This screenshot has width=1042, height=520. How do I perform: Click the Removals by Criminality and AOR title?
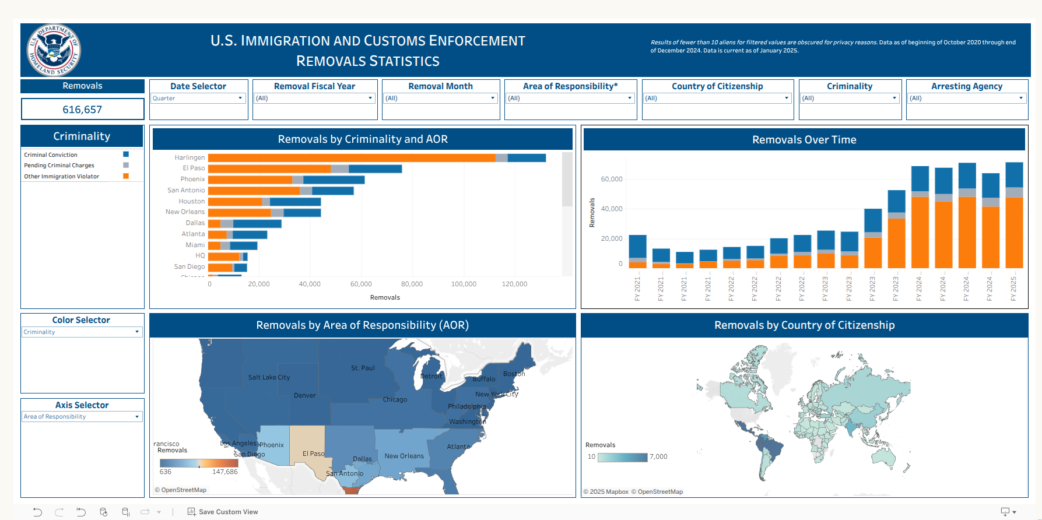point(363,139)
